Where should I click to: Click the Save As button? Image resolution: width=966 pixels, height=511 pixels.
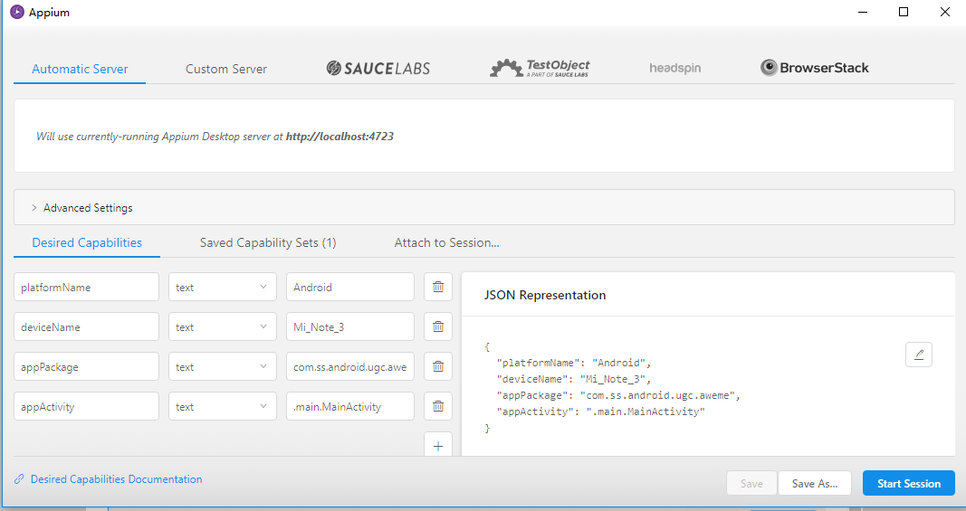click(x=815, y=483)
